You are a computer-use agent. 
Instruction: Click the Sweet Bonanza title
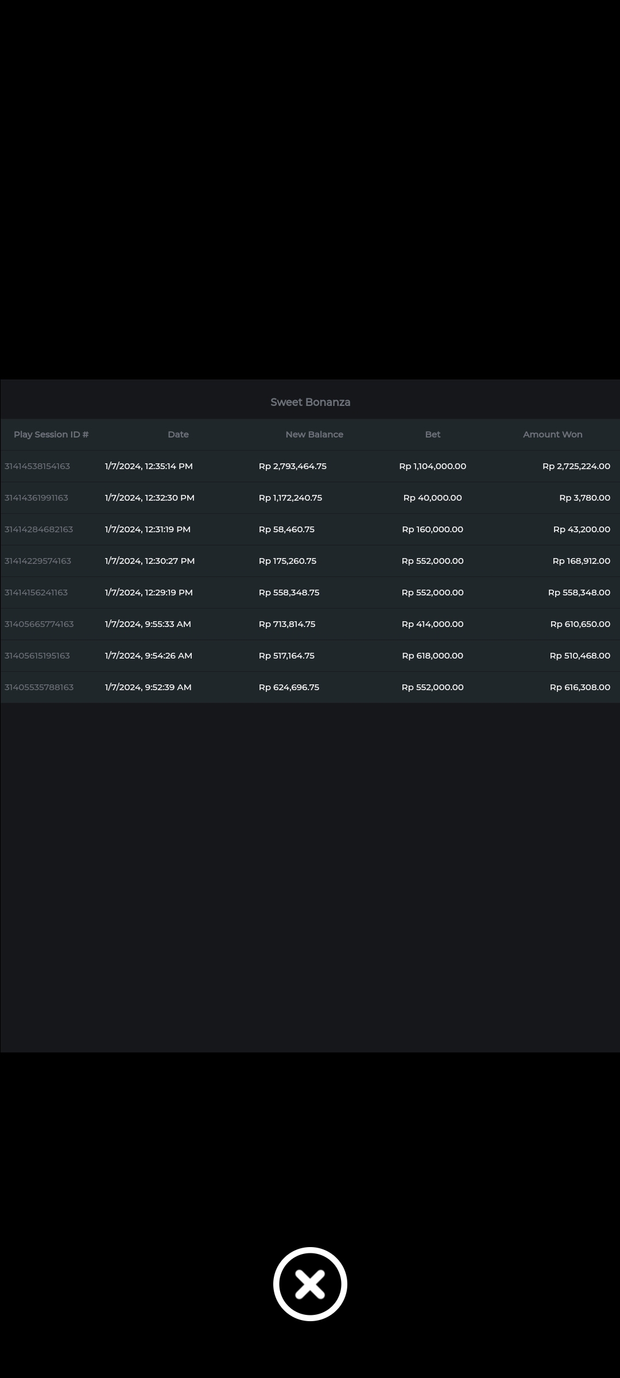click(x=310, y=402)
